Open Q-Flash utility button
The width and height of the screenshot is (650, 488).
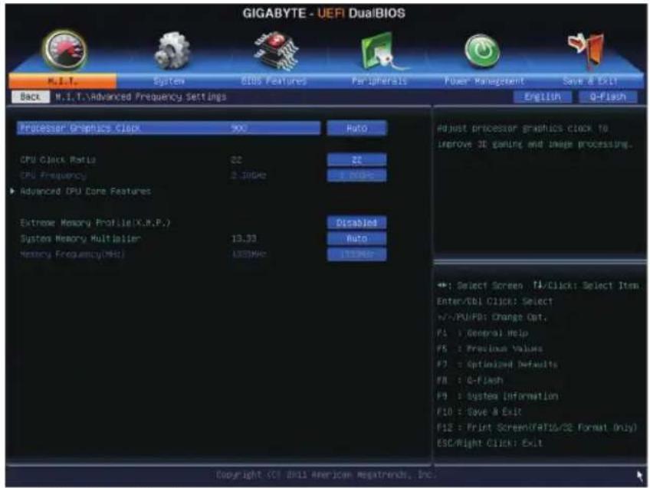point(608,97)
